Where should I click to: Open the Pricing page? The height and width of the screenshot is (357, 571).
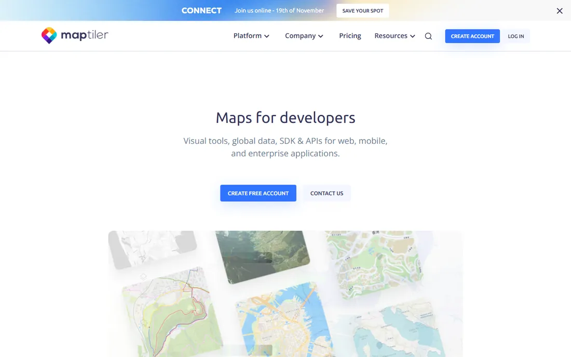tap(350, 36)
